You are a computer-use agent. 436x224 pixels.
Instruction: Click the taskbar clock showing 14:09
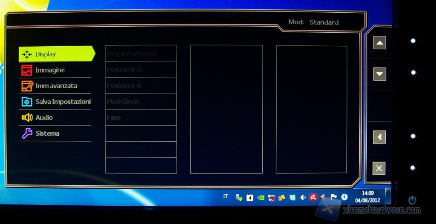click(367, 196)
